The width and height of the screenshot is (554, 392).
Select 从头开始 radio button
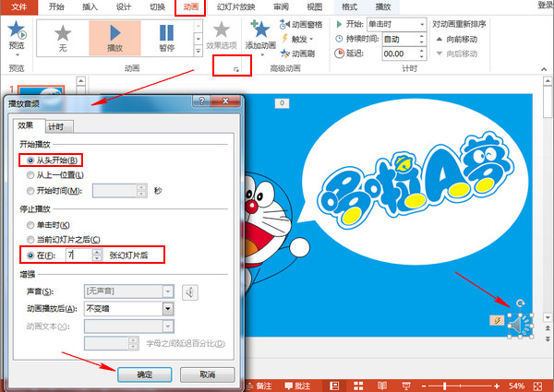point(30,160)
